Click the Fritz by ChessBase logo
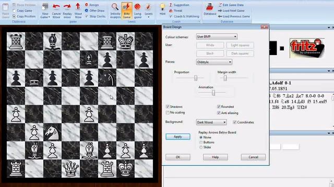 [307, 48]
